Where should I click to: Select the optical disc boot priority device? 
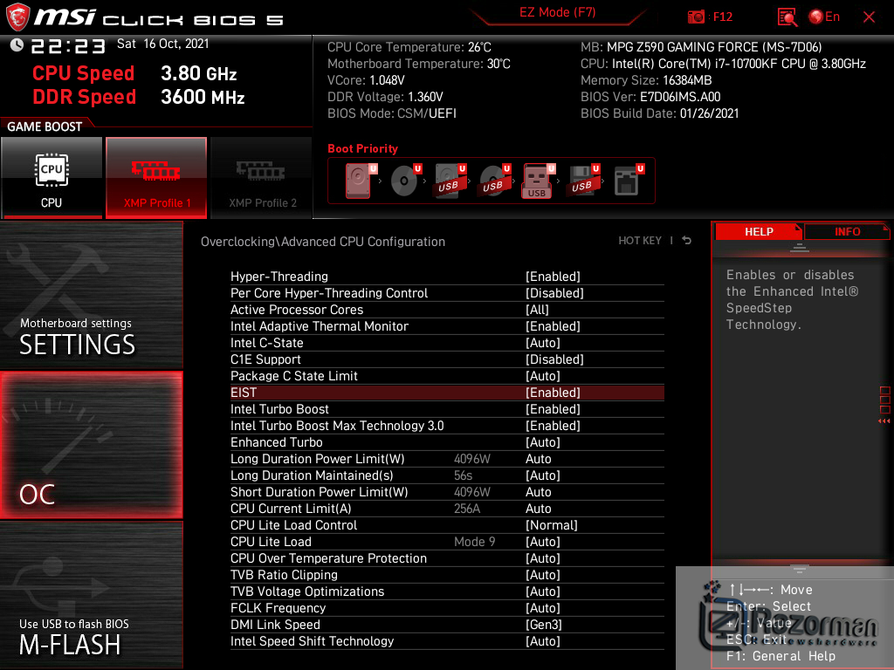[405, 181]
